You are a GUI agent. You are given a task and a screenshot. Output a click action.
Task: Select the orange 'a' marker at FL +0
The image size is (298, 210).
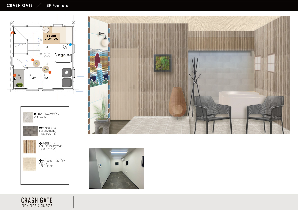[14, 75]
